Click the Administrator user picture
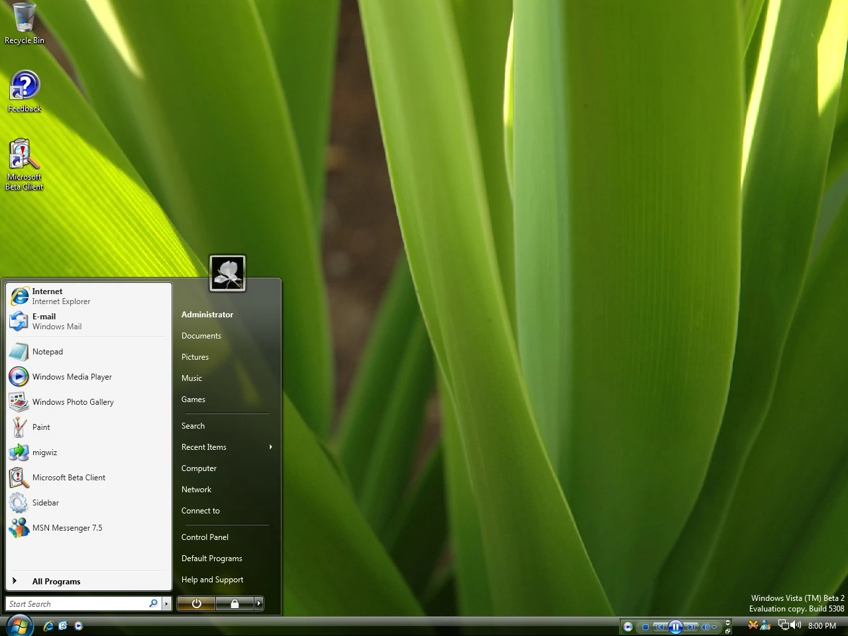The width and height of the screenshot is (848, 636). click(227, 273)
